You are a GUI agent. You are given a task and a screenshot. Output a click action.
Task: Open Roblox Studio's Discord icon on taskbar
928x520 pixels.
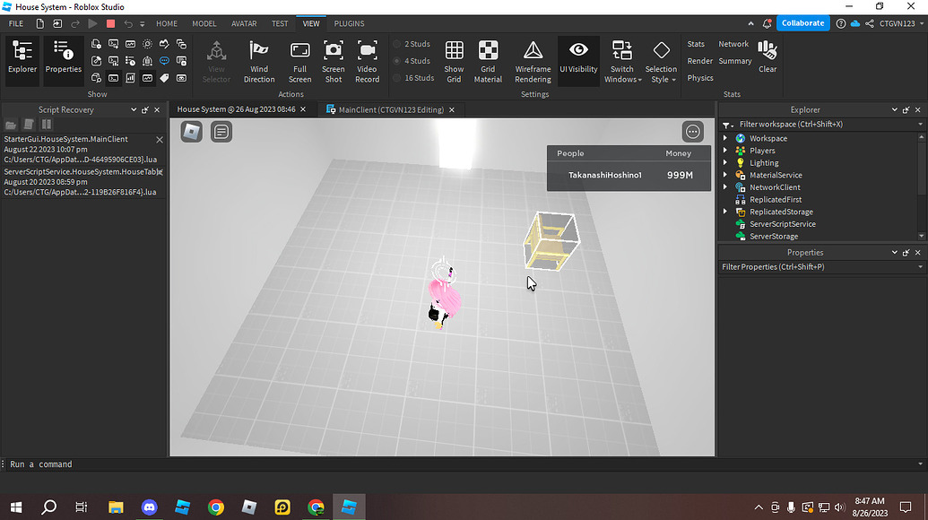click(x=149, y=507)
